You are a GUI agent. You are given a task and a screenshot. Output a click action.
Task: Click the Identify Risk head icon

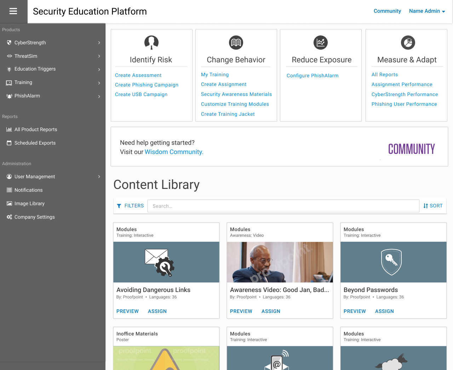click(151, 43)
